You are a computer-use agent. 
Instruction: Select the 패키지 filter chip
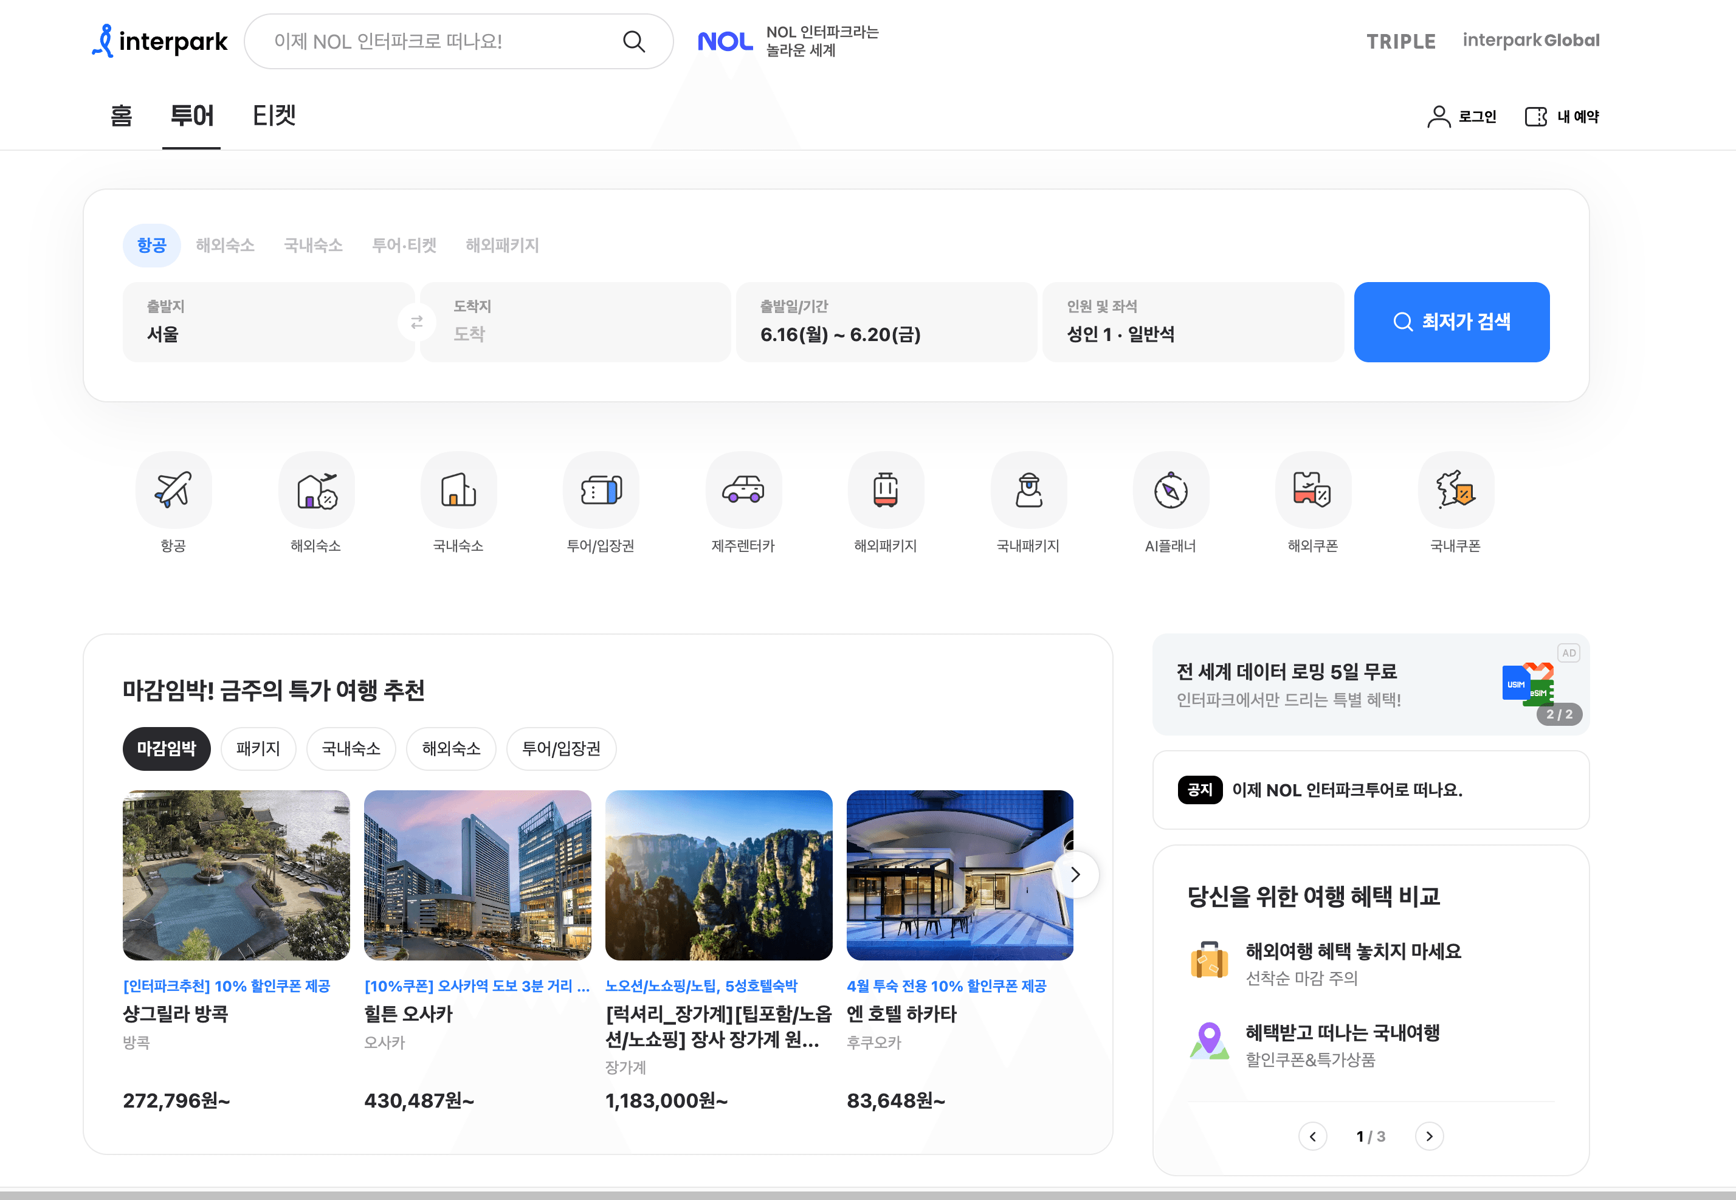tap(258, 749)
